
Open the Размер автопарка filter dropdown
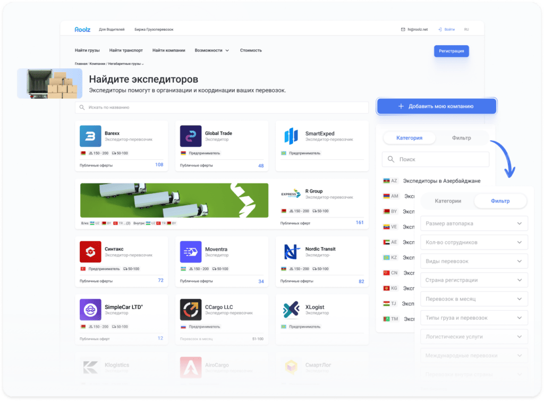pos(473,223)
